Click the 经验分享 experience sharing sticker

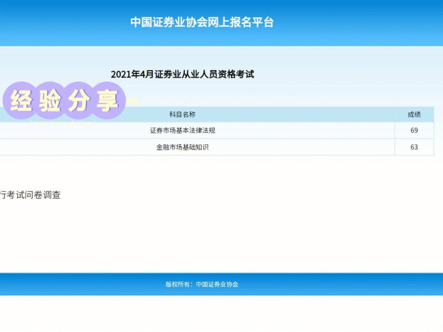pyautogui.click(x=64, y=98)
